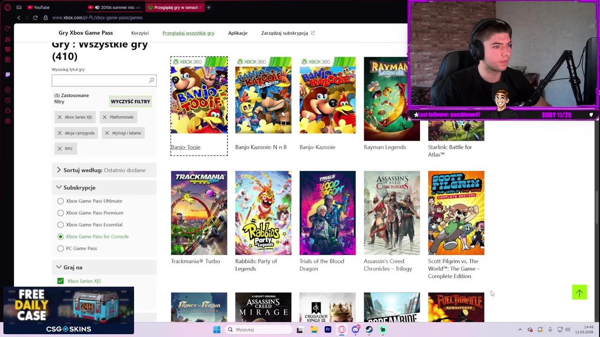Switch to the 2010s summer mix tab
The height and width of the screenshot is (337, 600).
point(115,7)
